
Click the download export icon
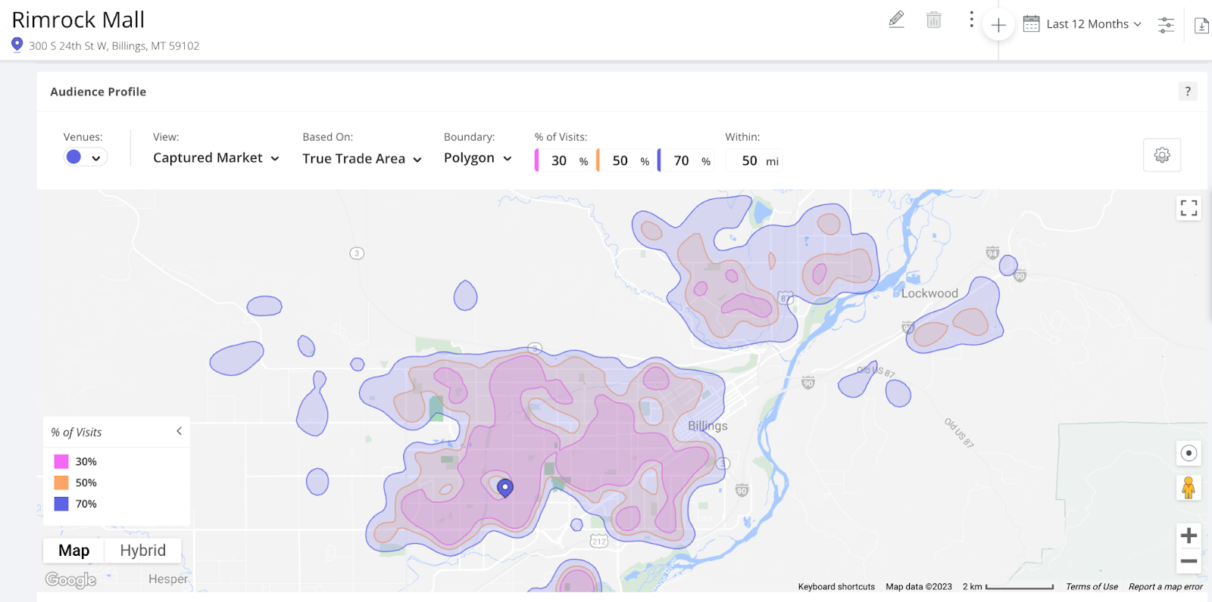[1201, 26]
